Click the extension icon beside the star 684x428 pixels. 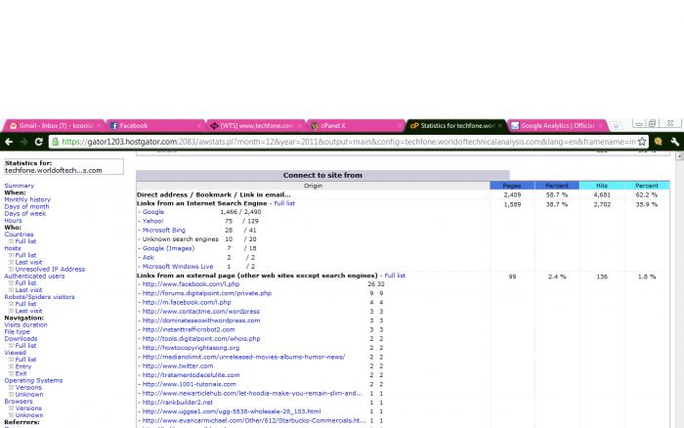(658, 142)
